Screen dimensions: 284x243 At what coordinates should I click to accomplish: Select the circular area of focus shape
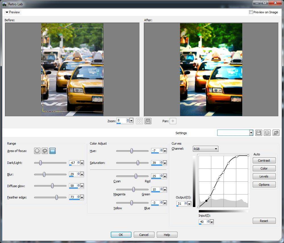37,151
